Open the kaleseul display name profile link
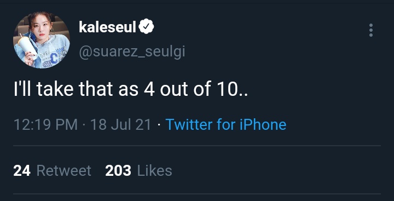394x201 pixels. pyautogui.click(x=108, y=27)
